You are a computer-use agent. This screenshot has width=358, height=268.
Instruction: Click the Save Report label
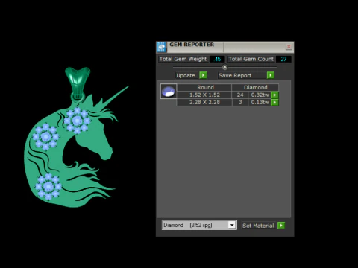(235, 75)
